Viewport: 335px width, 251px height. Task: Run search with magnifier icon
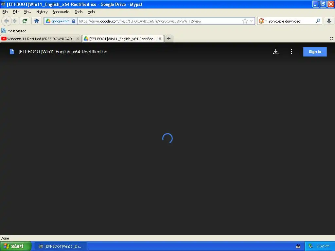(x=318, y=21)
